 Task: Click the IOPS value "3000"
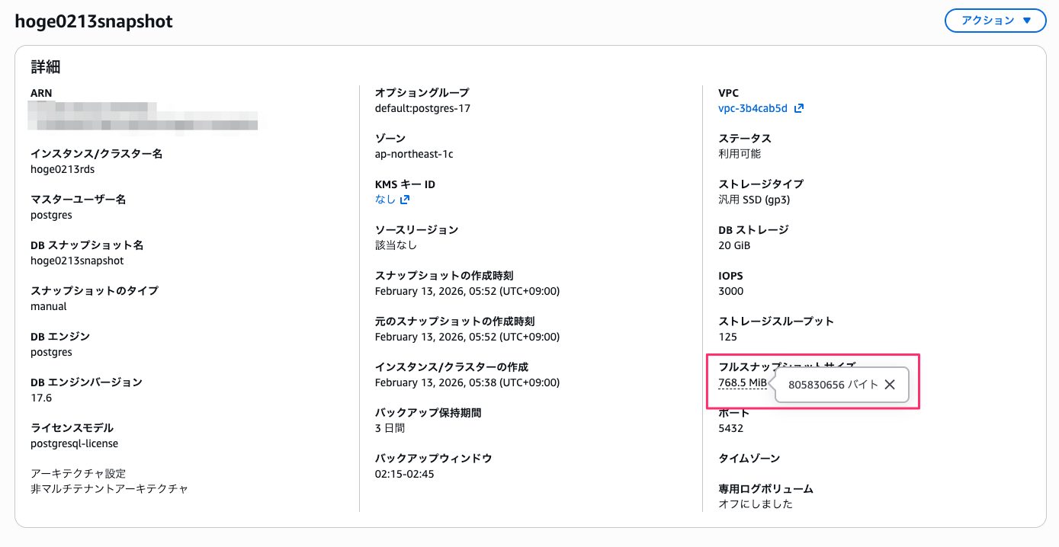coord(731,291)
